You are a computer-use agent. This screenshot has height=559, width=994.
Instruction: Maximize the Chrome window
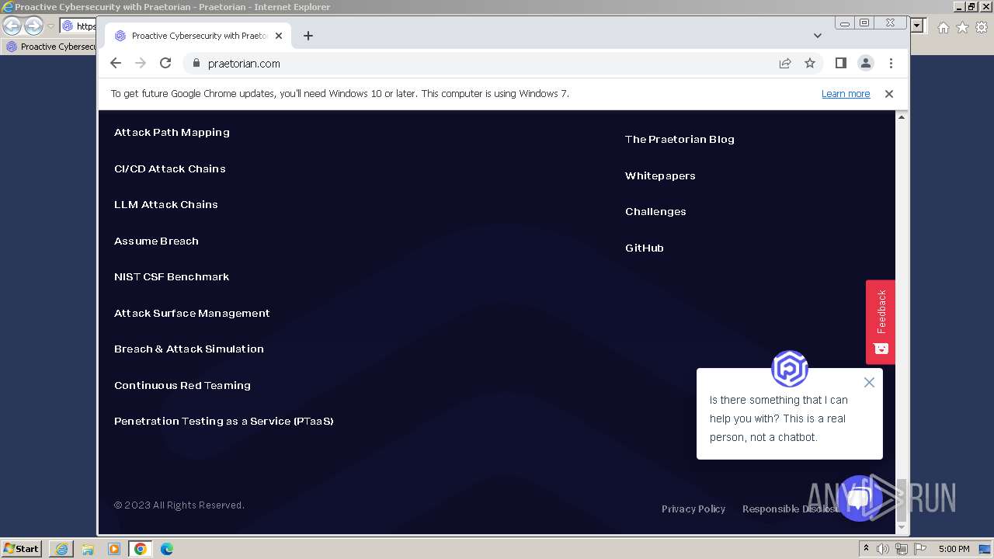(x=864, y=23)
